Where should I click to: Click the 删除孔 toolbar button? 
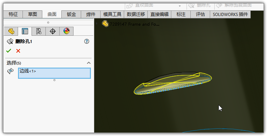point(199,6)
